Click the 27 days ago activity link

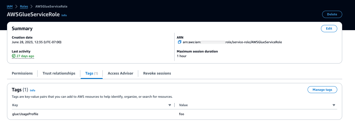(25, 56)
